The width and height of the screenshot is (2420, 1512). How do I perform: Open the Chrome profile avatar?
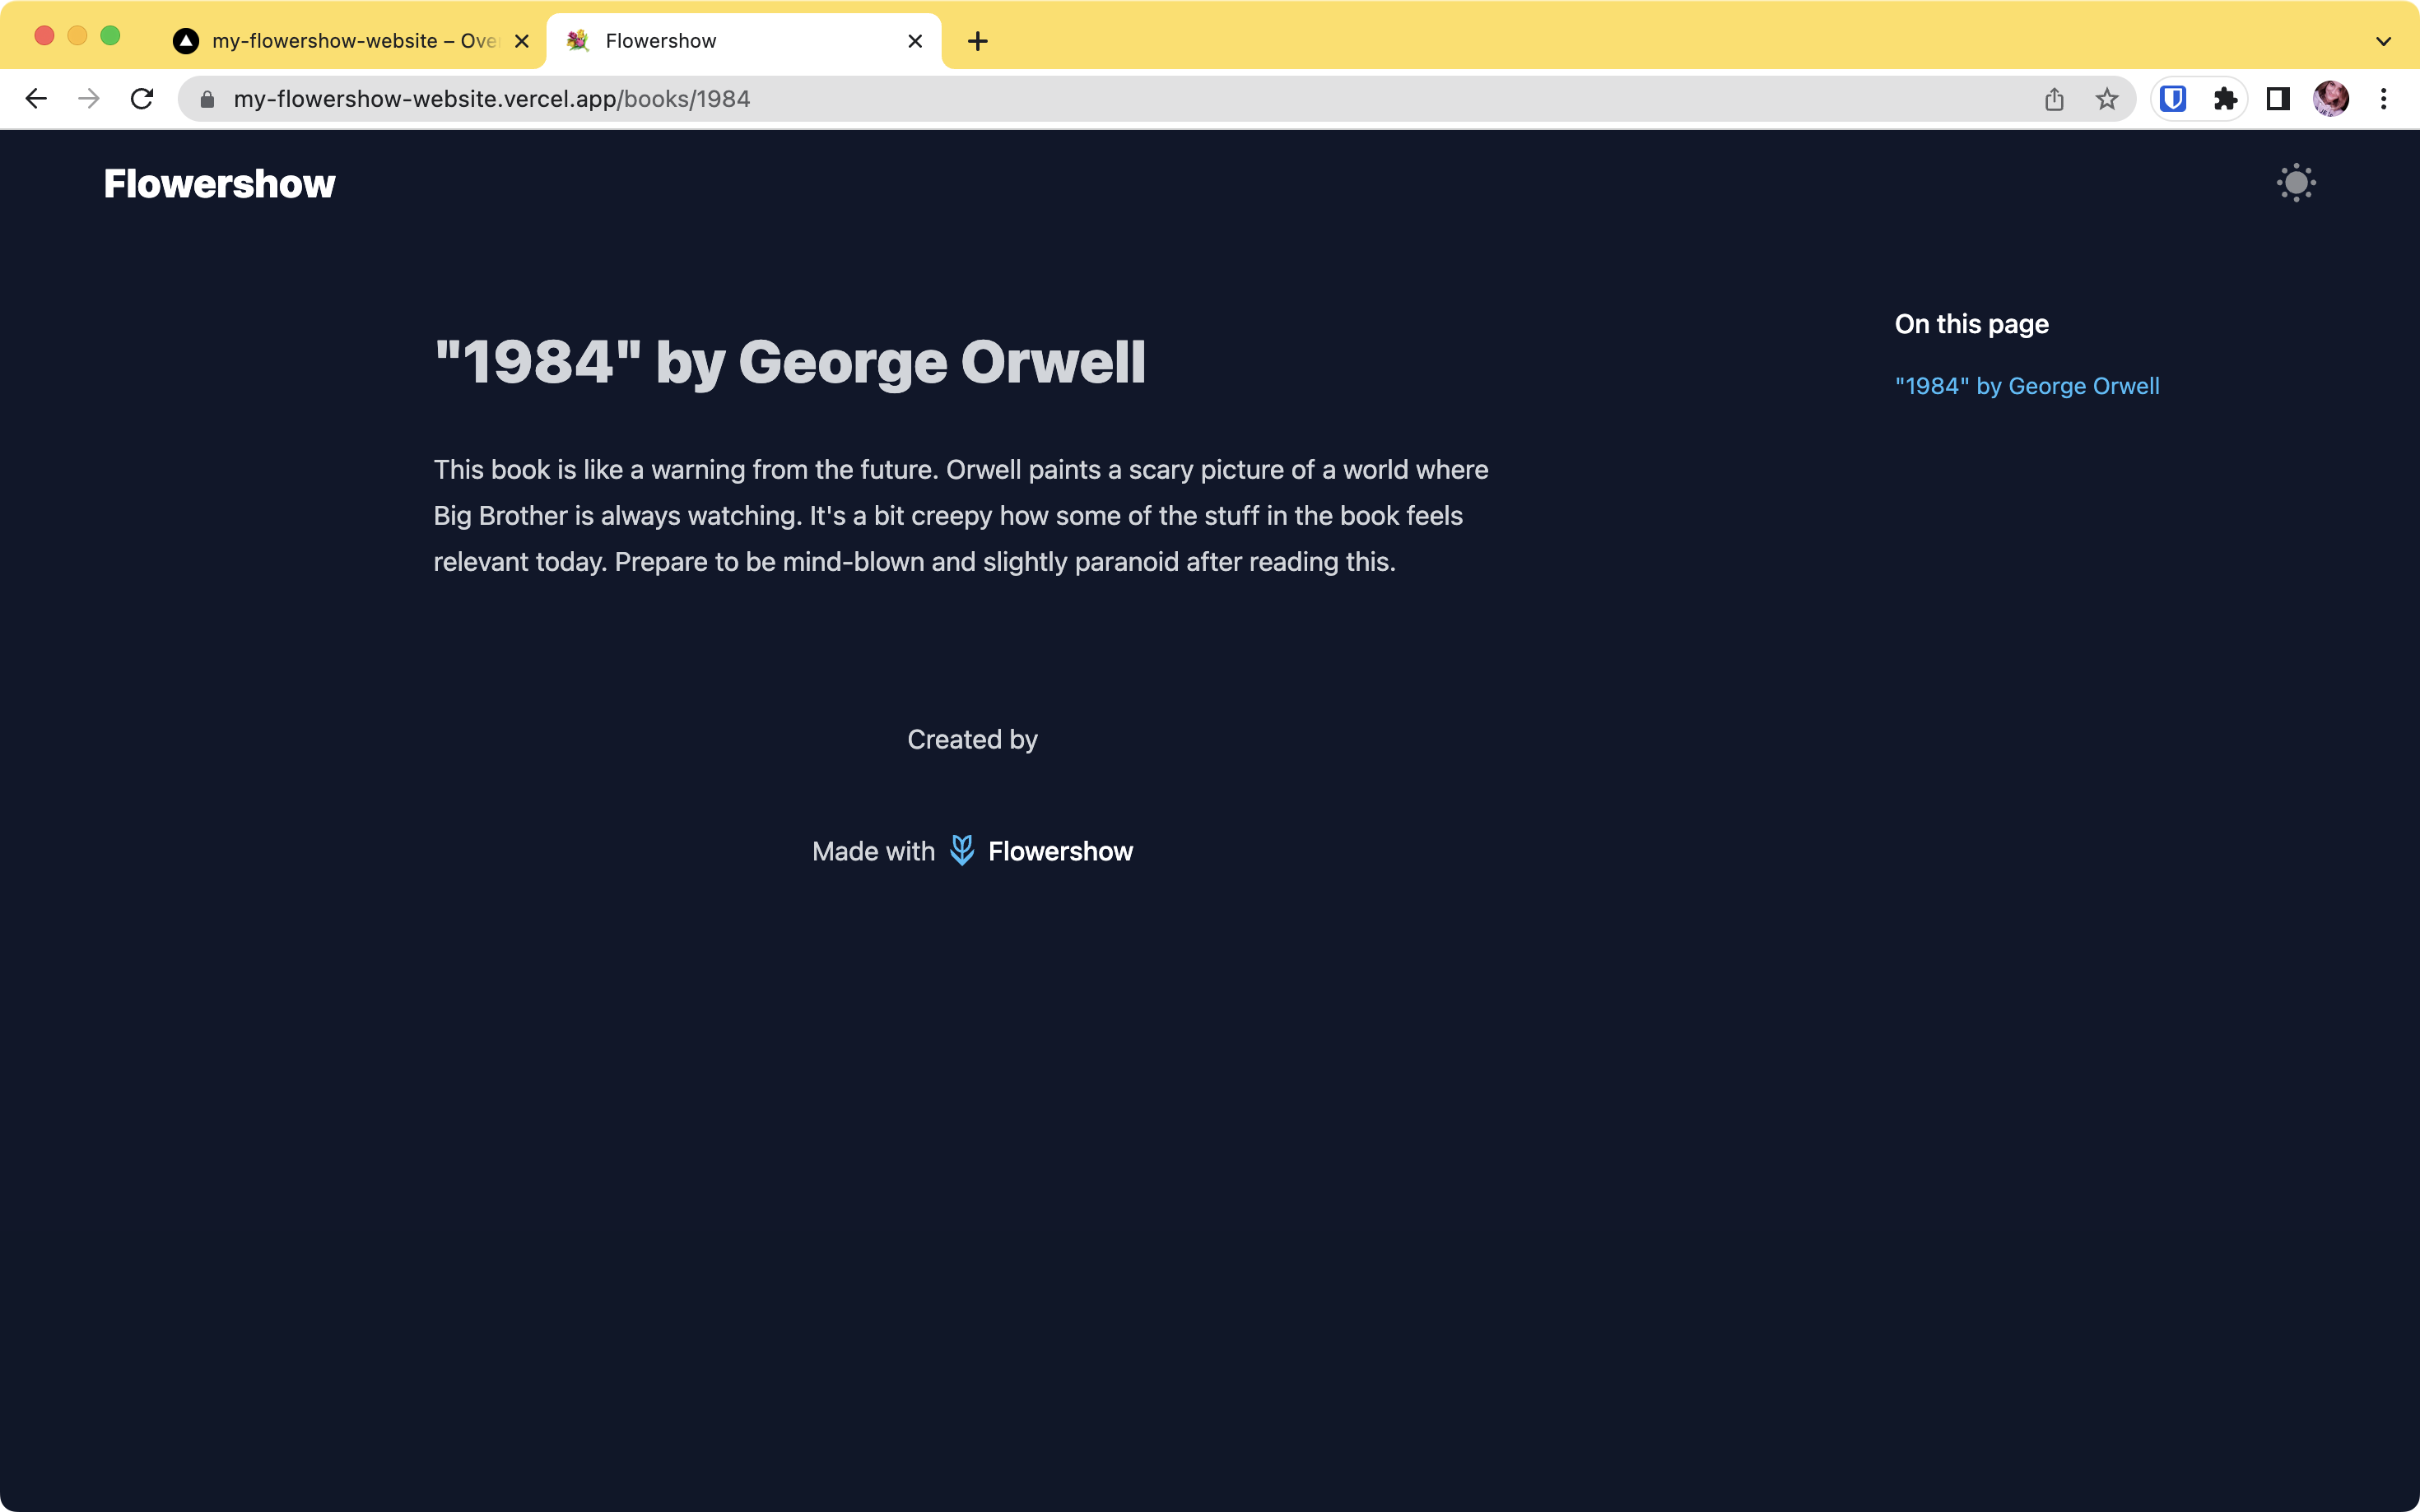pyautogui.click(x=2331, y=99)
